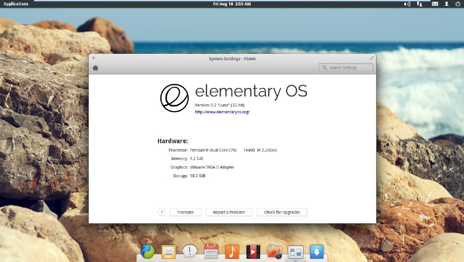The height and width of the screenshot is (262, 464).
Task: Click the Translate button
Action: point(185,212)
